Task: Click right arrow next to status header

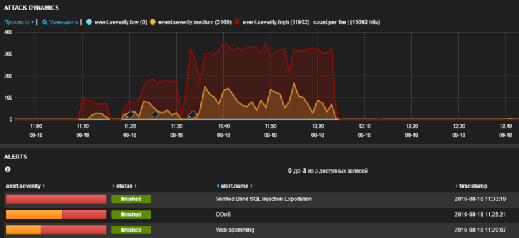Action: [x=136, y=186]
